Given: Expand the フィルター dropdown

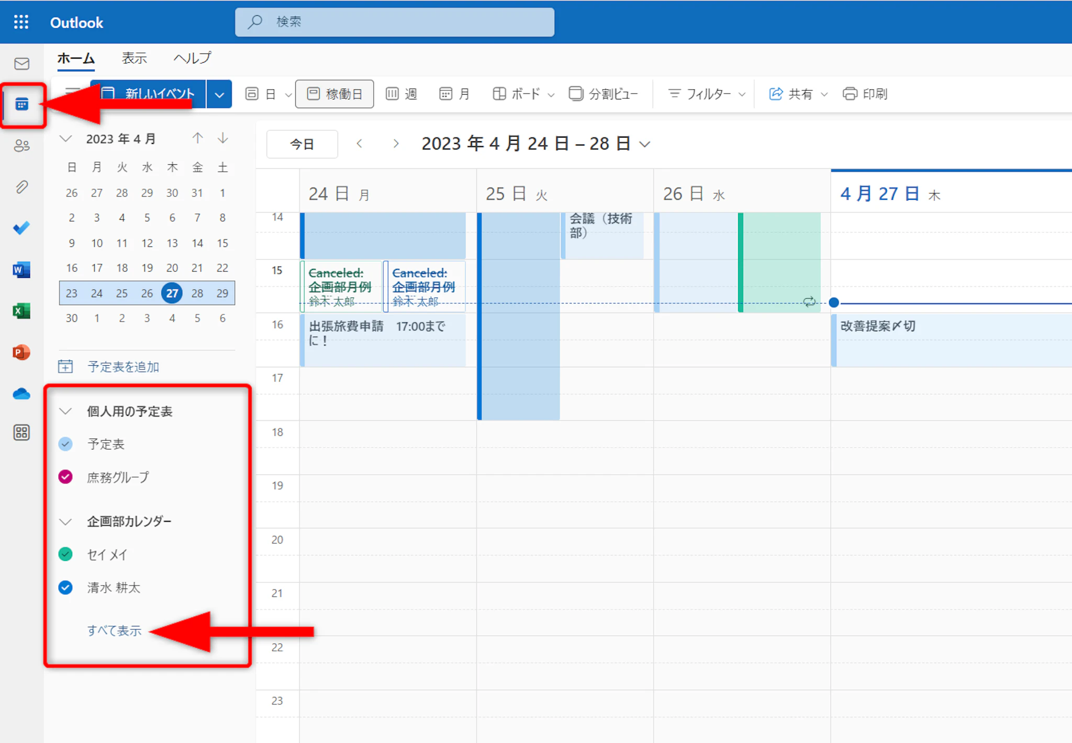Looking at the screenshot, I should click(707, 94).
